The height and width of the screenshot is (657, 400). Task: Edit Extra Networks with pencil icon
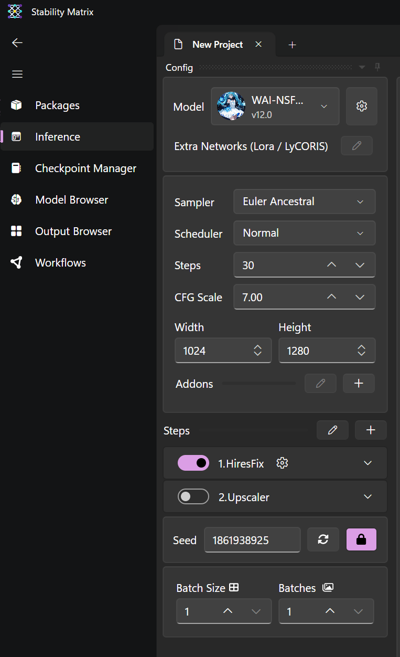[x=356, y=146]
